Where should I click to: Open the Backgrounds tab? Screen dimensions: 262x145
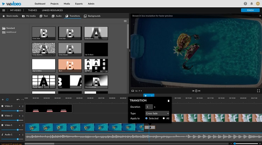pos(92,16)
